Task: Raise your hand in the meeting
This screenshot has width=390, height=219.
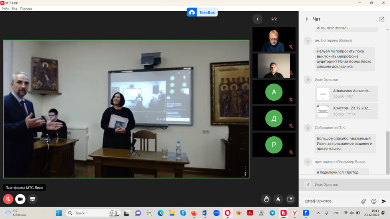Action: [266, 199]
